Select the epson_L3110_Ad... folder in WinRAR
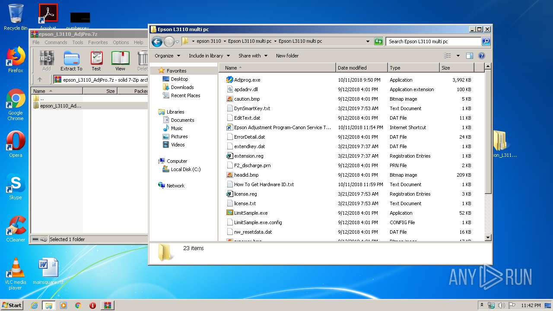The width and height of the screenshot is (553, 311). (x=60, y=106)
